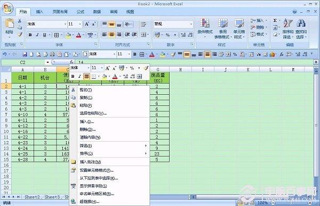
Task: Choose 超链接(H)... in context menu
Action: click(x=109, y=202)
